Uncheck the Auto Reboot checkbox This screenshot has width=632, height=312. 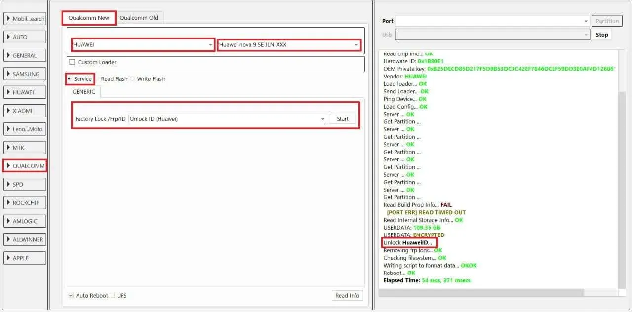[72, 296]
